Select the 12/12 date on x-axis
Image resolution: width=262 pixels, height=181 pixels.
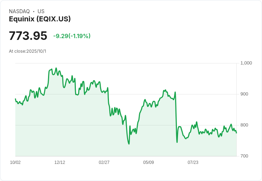click(60, 162)
